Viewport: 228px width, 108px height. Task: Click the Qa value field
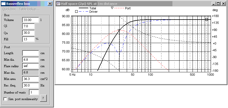click(28, 33)
